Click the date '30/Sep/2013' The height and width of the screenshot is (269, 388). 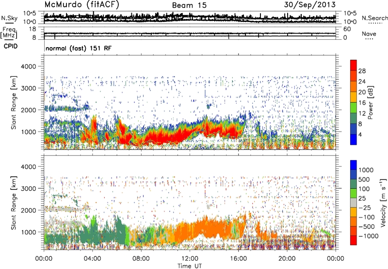(x=309, y=5)
